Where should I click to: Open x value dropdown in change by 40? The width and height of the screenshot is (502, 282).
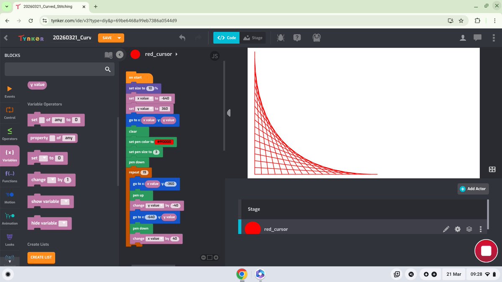pyautogui.click(x=154, y=239)
